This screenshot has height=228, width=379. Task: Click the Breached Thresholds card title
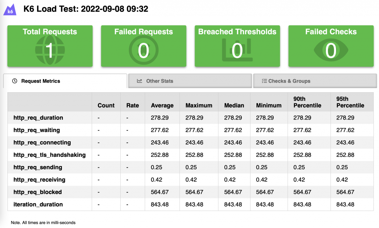237,32
